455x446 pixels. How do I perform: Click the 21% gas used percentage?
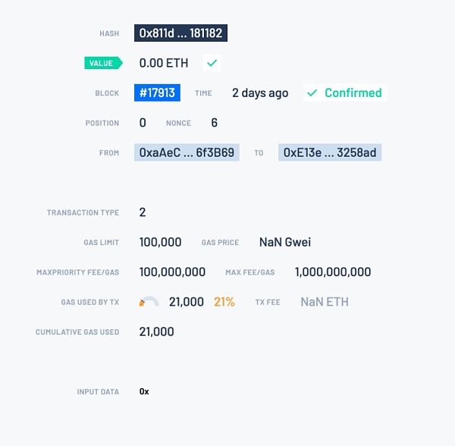(x=224, y=302)
